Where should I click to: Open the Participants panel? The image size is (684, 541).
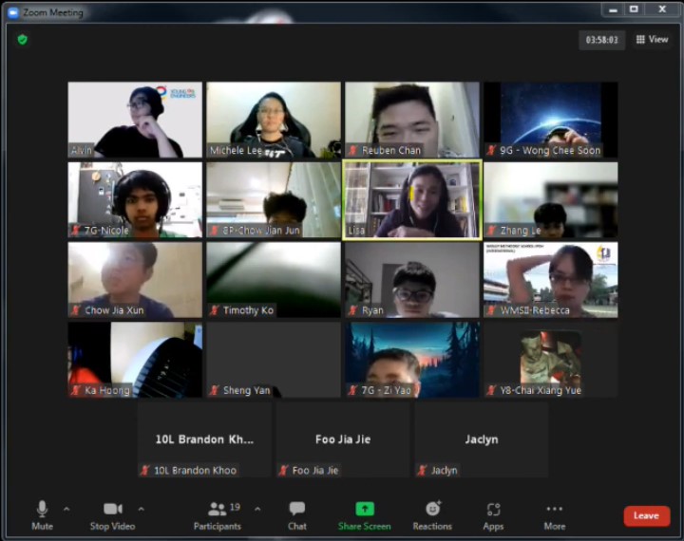(218, 514)
